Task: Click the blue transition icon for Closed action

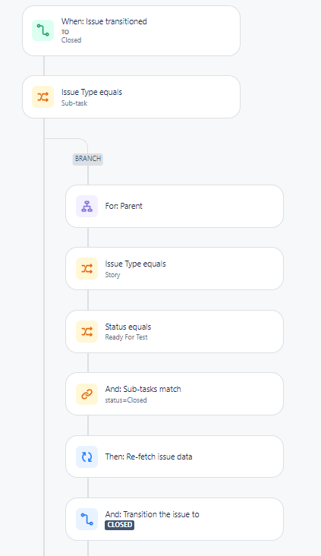Action: tap(87, 519)
